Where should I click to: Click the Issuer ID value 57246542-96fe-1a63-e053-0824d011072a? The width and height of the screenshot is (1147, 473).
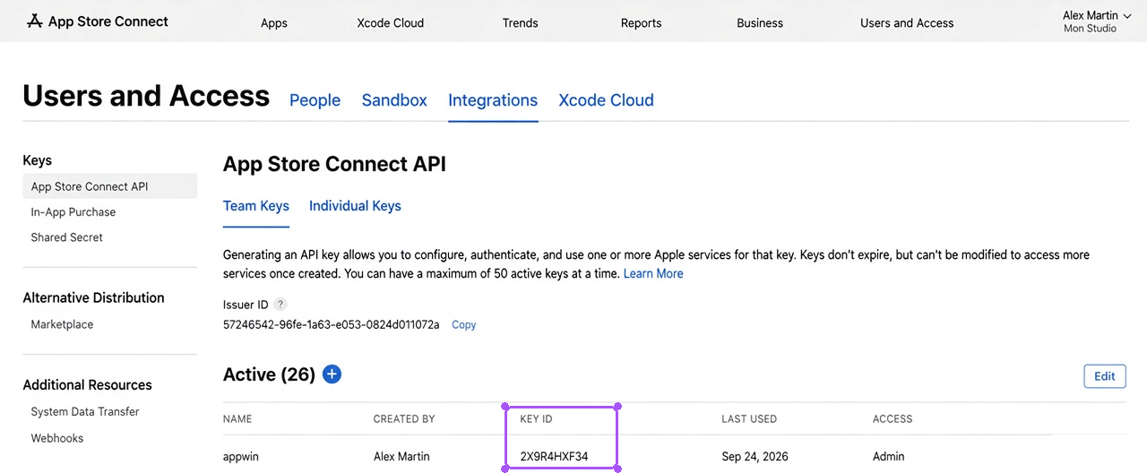tap(332, 324)
